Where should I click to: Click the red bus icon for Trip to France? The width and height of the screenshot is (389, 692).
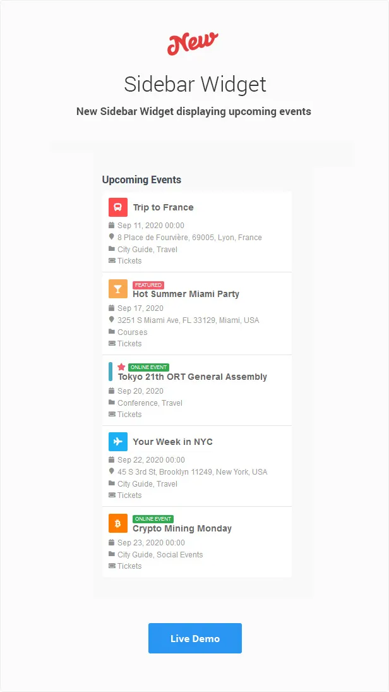click(x=117, y=207)
